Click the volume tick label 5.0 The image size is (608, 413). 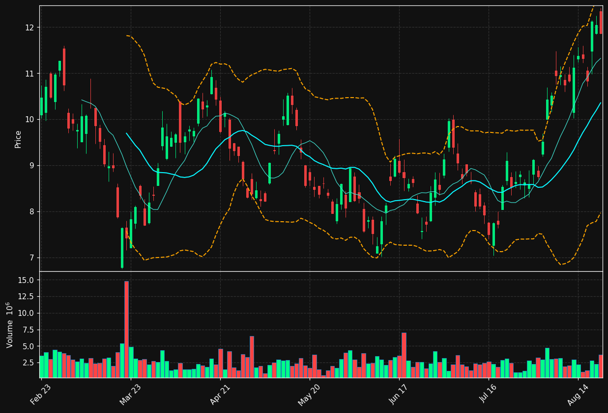(x=29, y=346)
